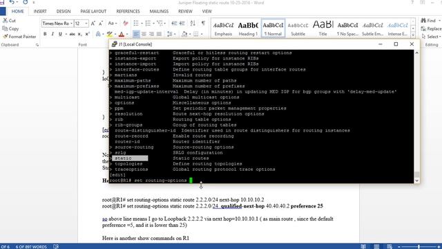Click the J1 Local Console window icon

[x=114, y=44]
